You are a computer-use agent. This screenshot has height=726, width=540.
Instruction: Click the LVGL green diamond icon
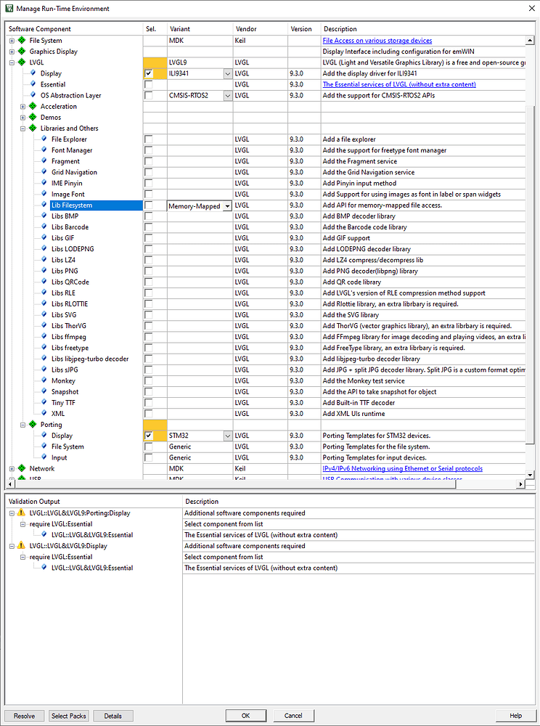(21, 62)
